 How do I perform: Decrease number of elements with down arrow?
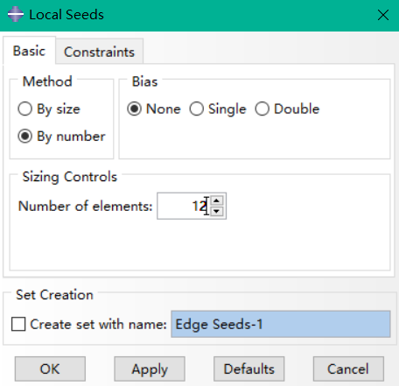[x=217, y=211]
